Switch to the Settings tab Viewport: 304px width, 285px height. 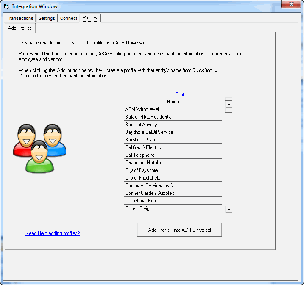click(47, 18)
